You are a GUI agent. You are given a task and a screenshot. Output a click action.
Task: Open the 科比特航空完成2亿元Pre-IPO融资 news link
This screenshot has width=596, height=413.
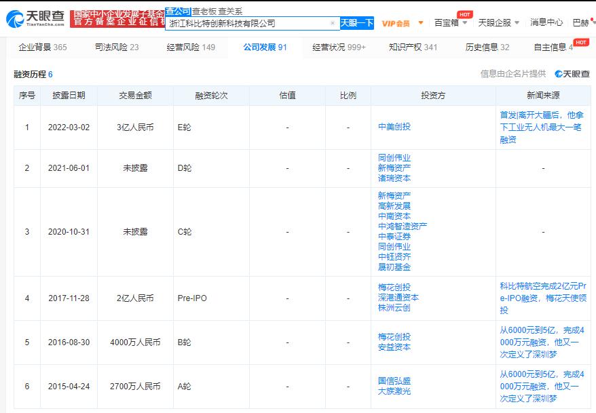pos(543,298)
